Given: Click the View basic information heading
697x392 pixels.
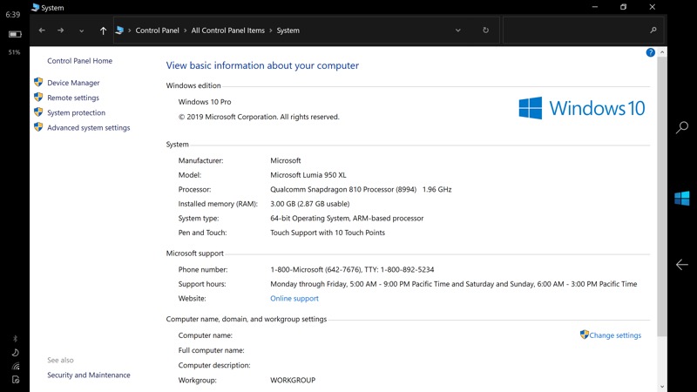Looking at the screenshot, I should pyautogui.click(x=262, y=65).
